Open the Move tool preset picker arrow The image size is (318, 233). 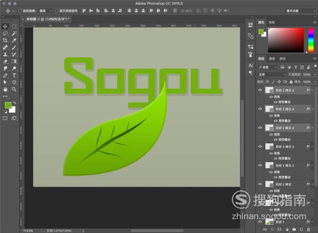pyautogui.click(x=13, y=11)
